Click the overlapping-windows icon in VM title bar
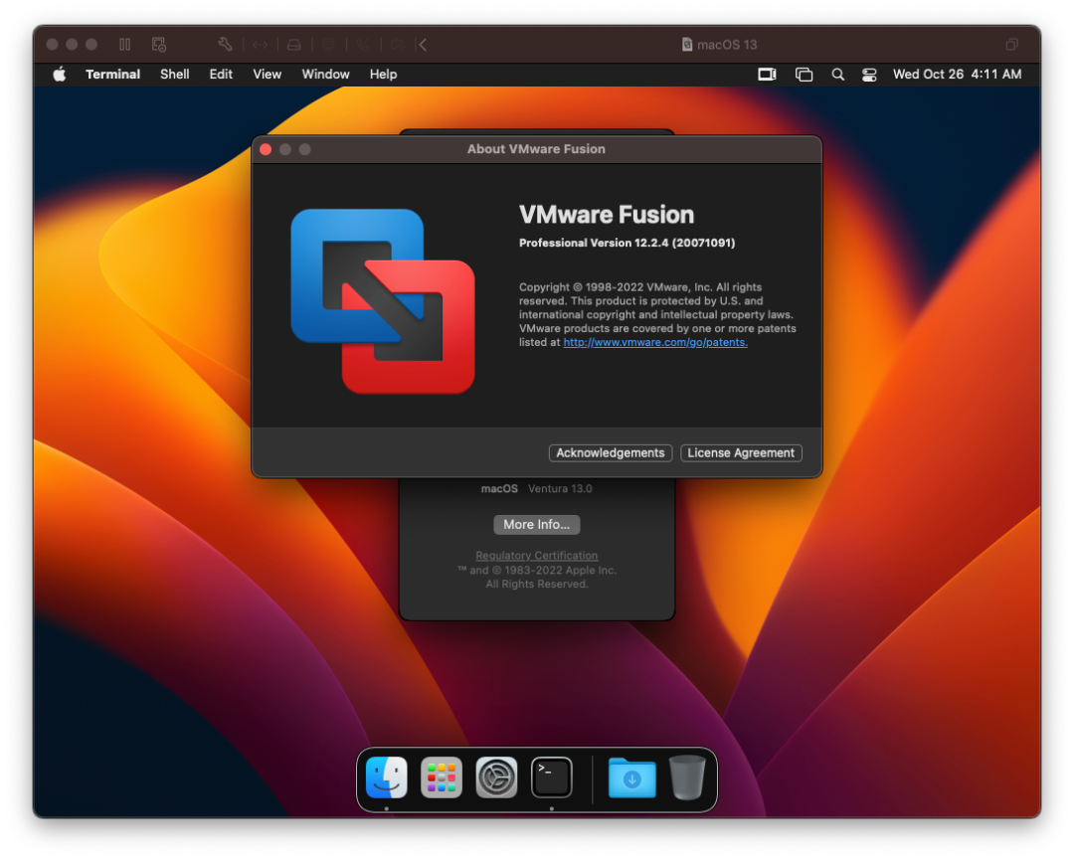1074x859 pixels. point(1011,45)
